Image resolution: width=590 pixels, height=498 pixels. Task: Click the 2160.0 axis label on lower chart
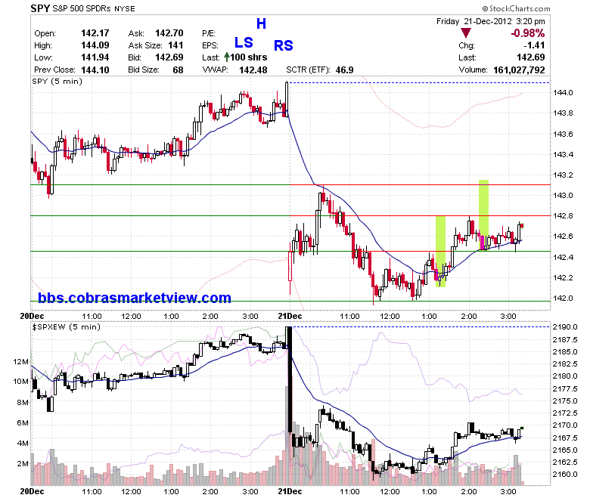(565, 475)
